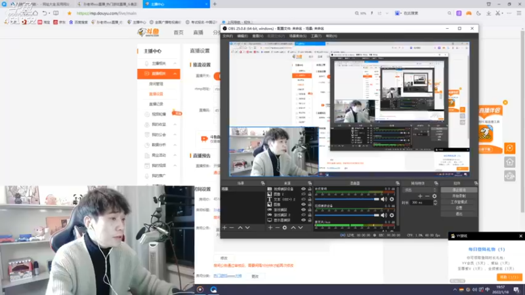Viewport: 525px width, 295px height.
Task: Go to Douyu 首页 navigation tab
Action: [178, 32]
